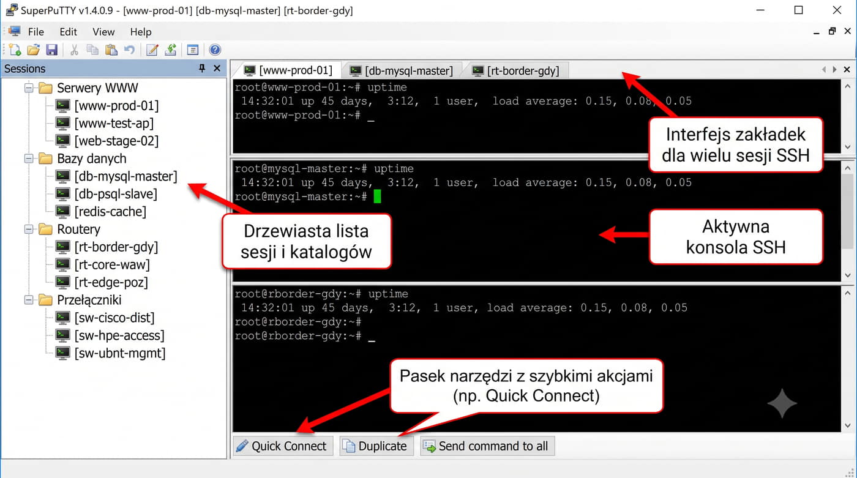Collapse the Serwery WWW folder
Viewport: 857px width, 478px height.
click(28, 88)
